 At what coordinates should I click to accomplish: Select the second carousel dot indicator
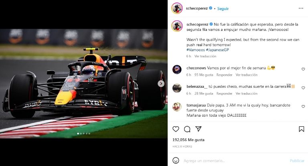(81, 134)
